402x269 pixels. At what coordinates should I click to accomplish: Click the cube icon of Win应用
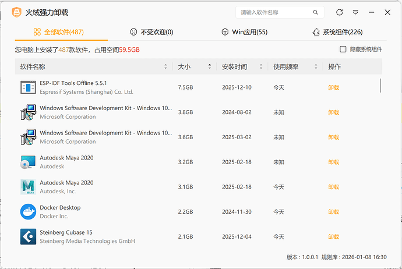click(225, 32)
